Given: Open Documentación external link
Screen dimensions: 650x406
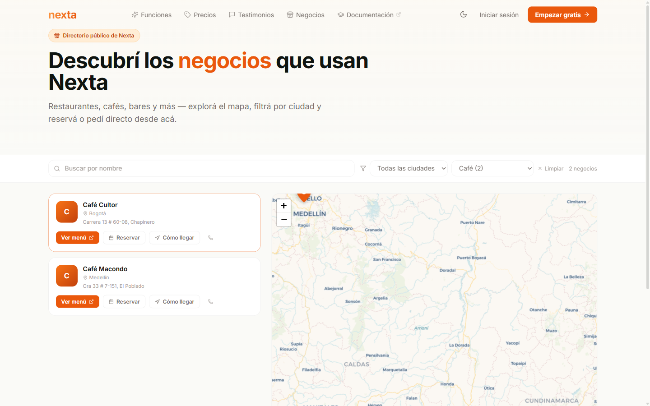Looking at the screenshot, I should click(369, 15).
